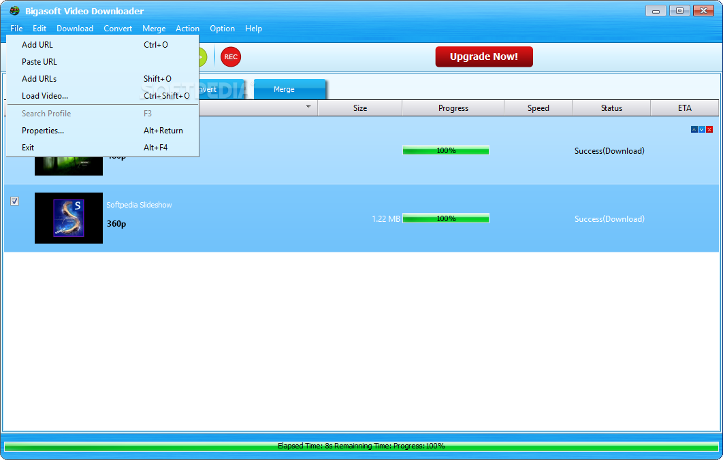Open the Merge menu in menu bar
This screenshot has height=460, width=723.
click(154, 29)
